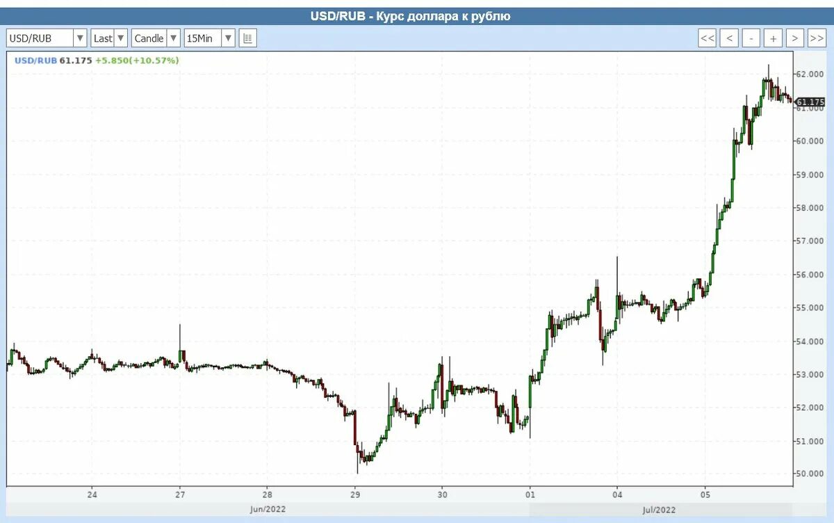Image resolution: width=834 pixels, height=523 pixels.
Task: Click the Jul/2022 month label
Action: click(x=658, y=509)
